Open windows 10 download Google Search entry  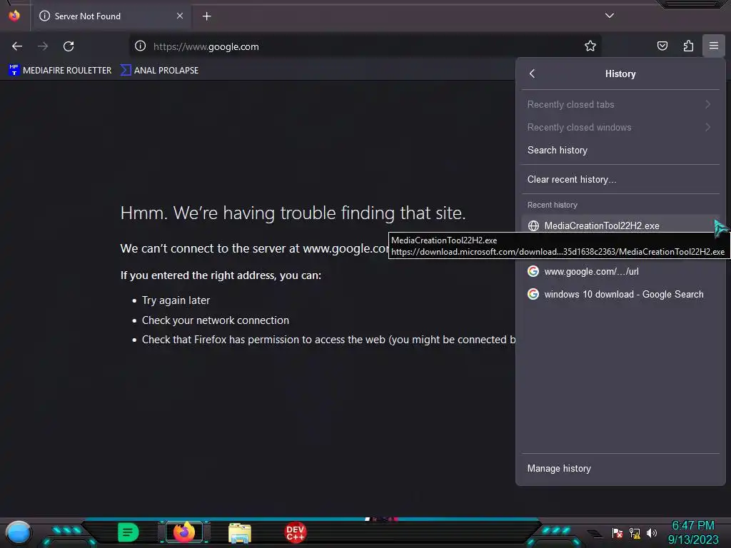click(x=620, y=294)
